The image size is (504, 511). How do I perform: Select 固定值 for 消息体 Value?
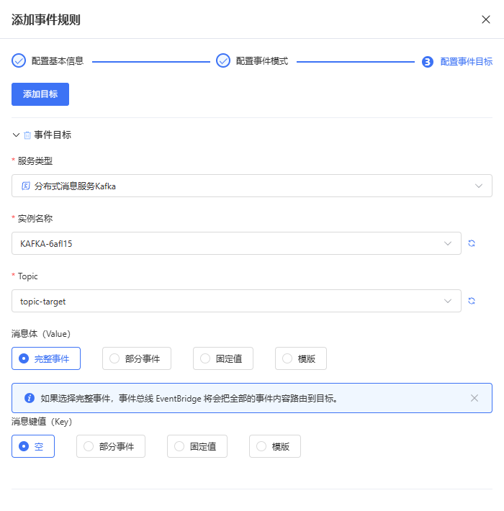(x=223, y=358)
